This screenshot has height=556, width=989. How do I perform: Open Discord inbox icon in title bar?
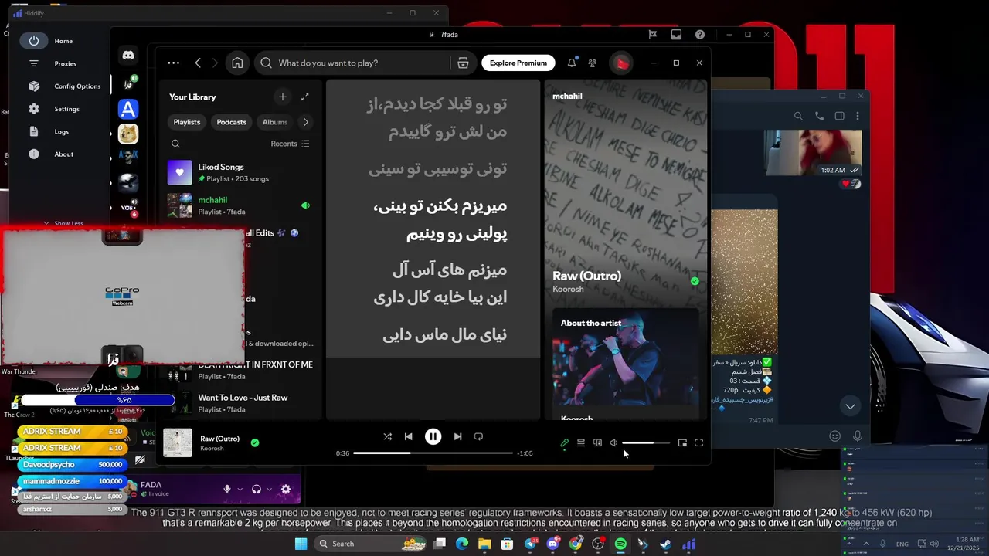676,35
